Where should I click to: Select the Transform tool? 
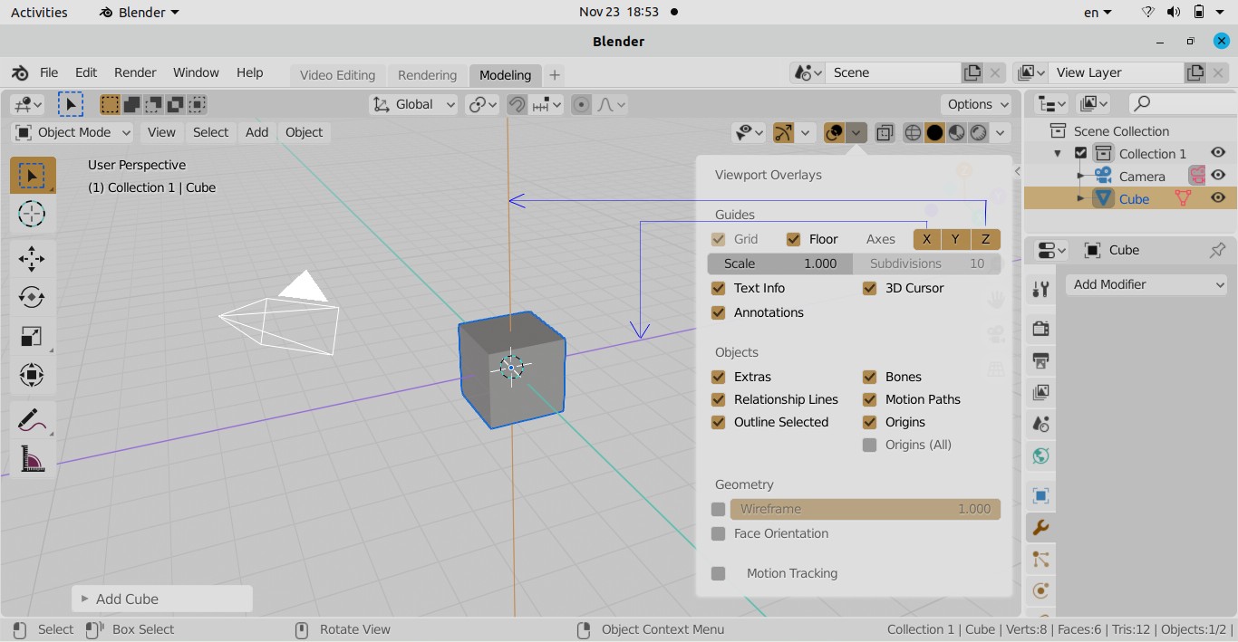[x=32, y=375]
